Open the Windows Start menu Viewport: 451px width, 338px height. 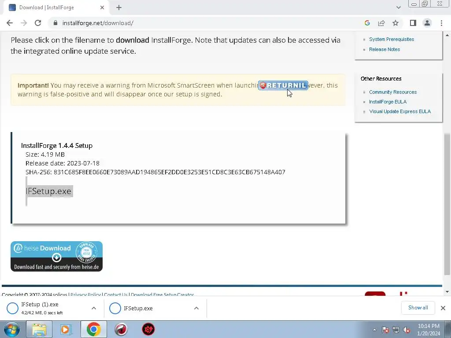tap(12, 329)
